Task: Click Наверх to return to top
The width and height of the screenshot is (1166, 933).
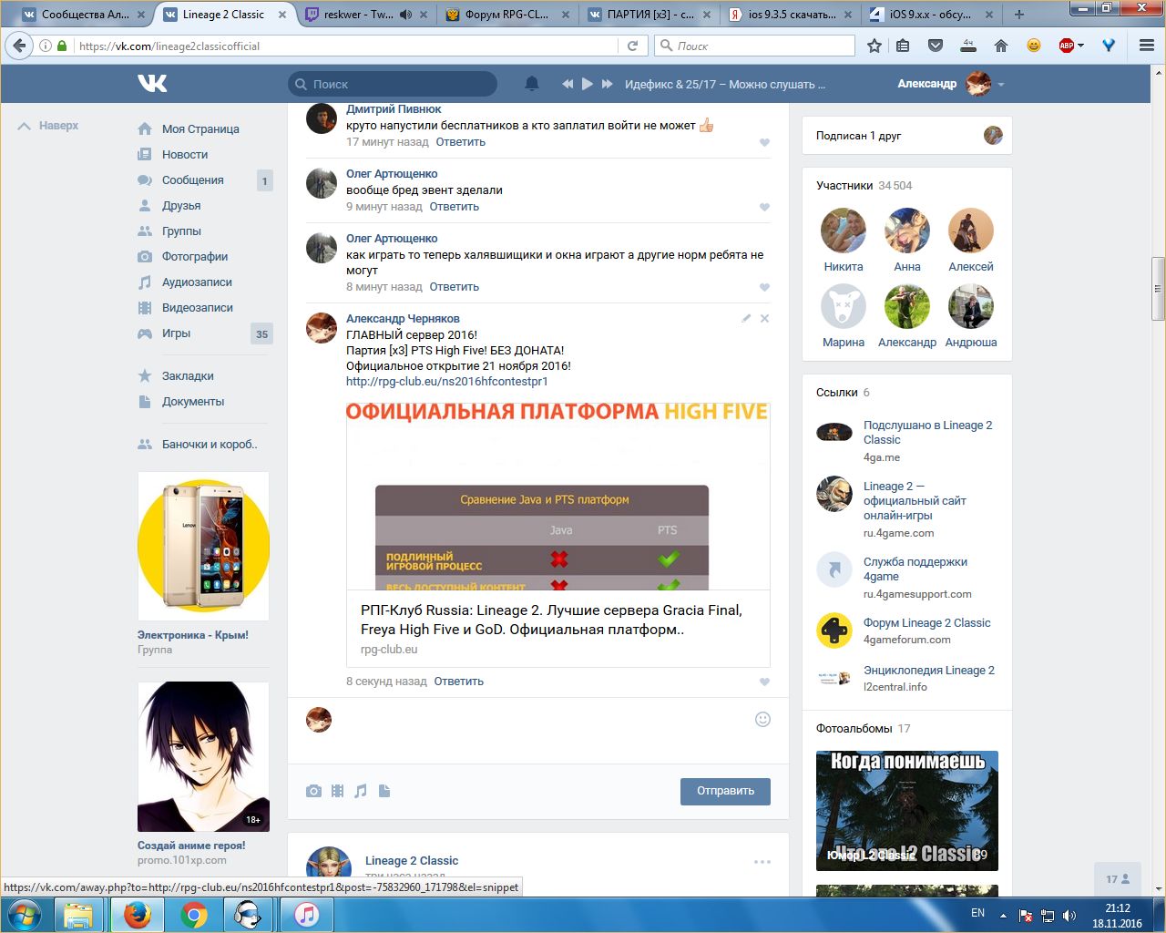Action: point(49,126)
